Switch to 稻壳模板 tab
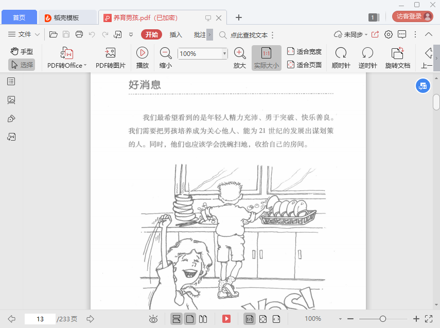This screenshot has height=328, width=440. [67, 17]
